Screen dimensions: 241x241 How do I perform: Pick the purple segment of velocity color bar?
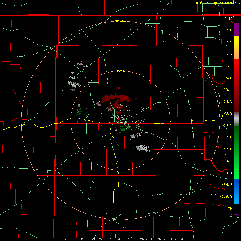point(236,30)
